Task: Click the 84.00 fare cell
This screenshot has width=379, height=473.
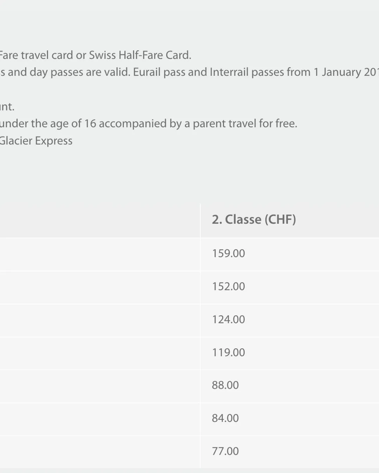Action: pos(225,418)
